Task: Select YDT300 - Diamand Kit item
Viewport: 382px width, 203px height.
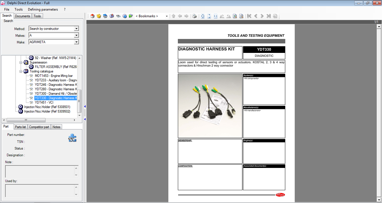Action: click(x=56, y=94)
